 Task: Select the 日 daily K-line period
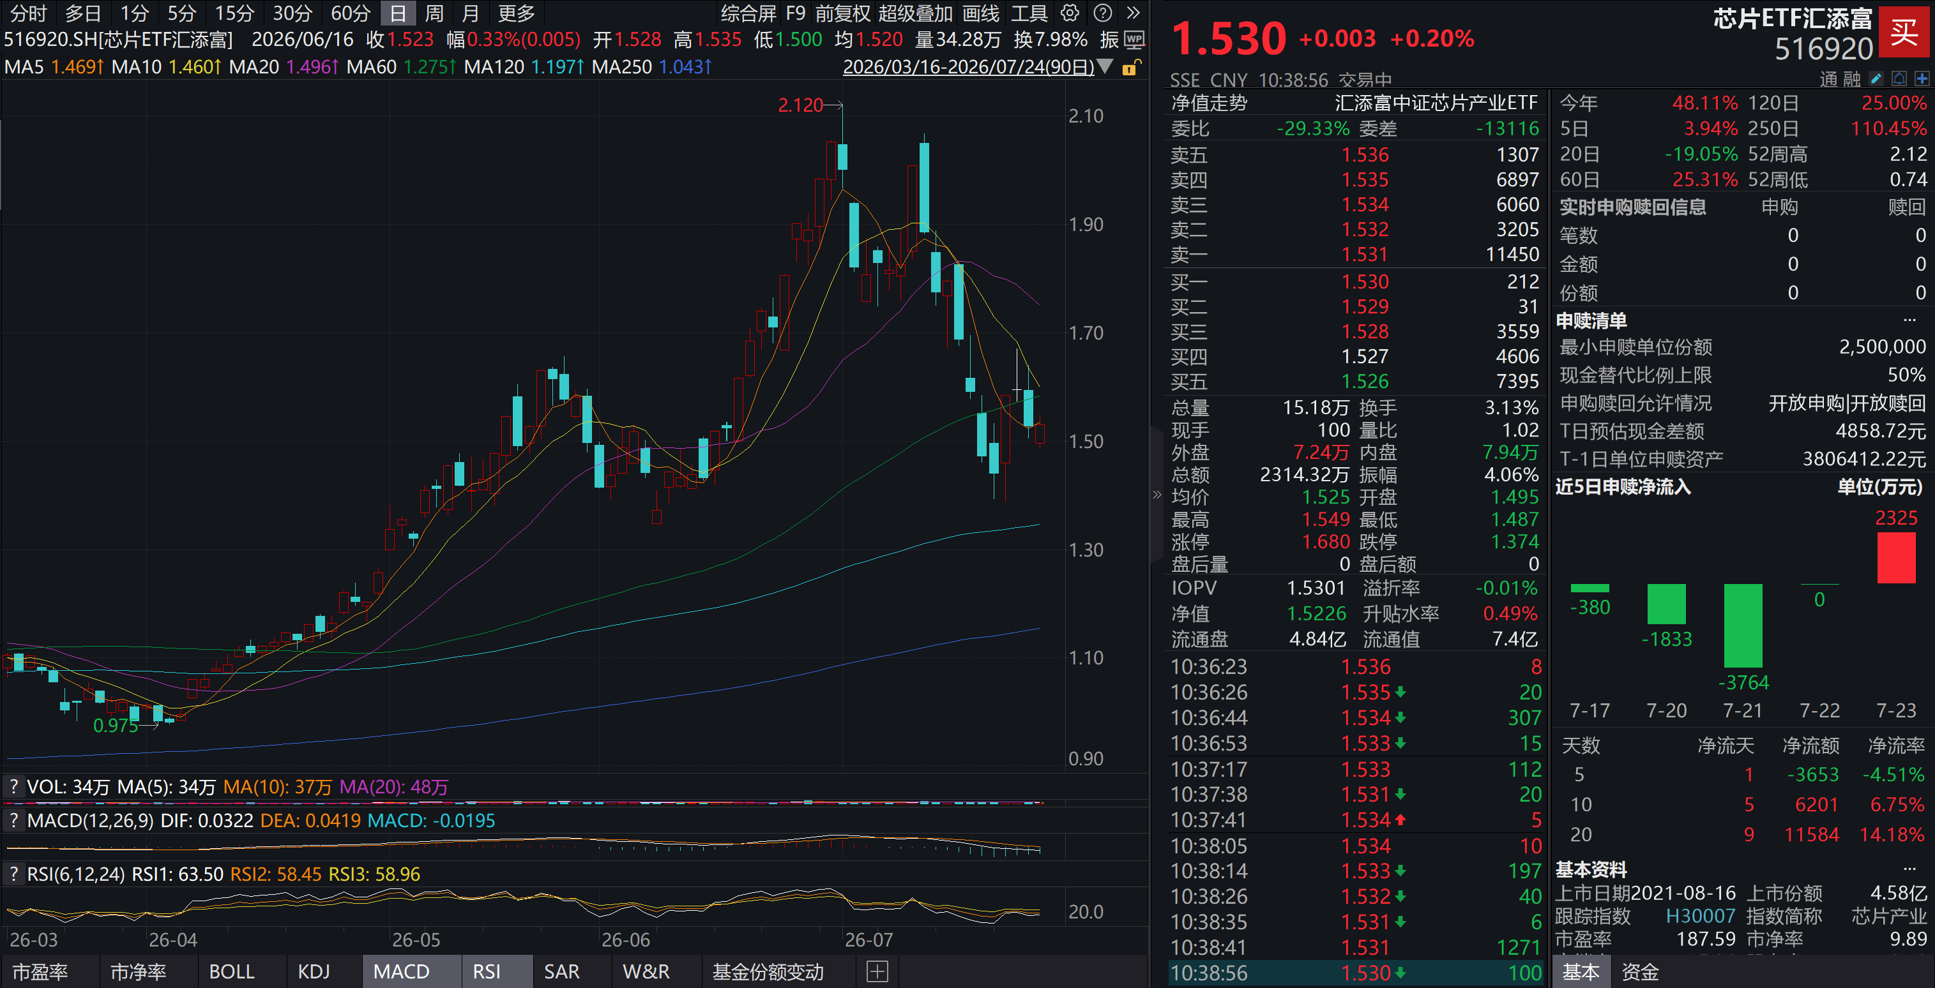pos(398,13)
